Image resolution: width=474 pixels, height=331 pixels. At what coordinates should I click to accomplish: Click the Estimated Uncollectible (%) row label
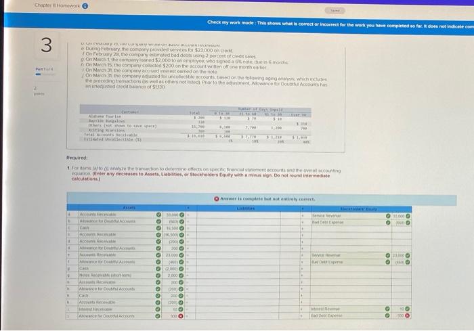[x=113, y=139]
